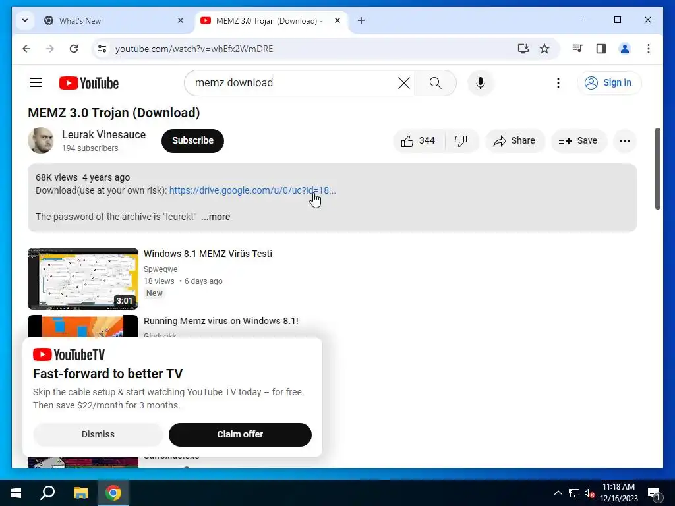Like the video with 344 likes

coord(419,141)
